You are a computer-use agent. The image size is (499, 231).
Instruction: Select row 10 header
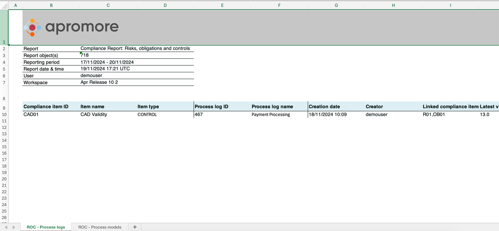pyautogui.click(x=4, y=115)
